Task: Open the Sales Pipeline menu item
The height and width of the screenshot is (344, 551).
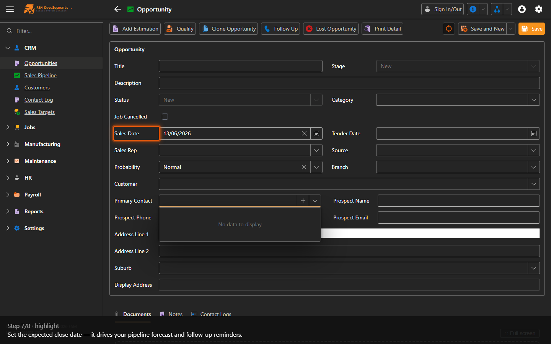Action: coord(40,75)
